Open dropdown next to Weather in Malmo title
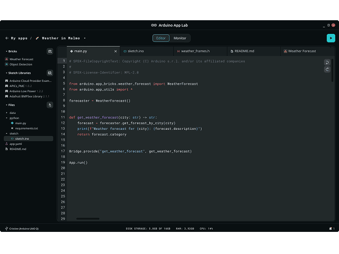 click(x=85, y=38)
